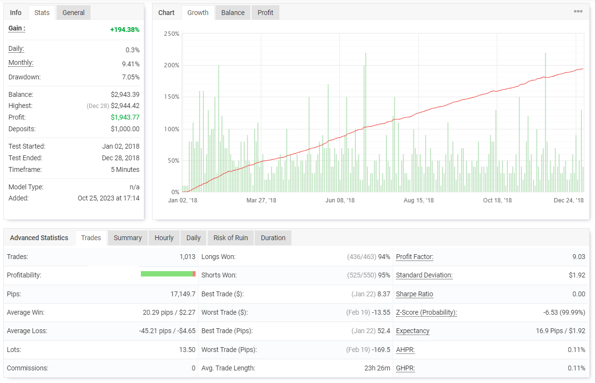The image size is (595, 383).
Task: Open the Risk of Ruin tab
Action: coord(230,238)
